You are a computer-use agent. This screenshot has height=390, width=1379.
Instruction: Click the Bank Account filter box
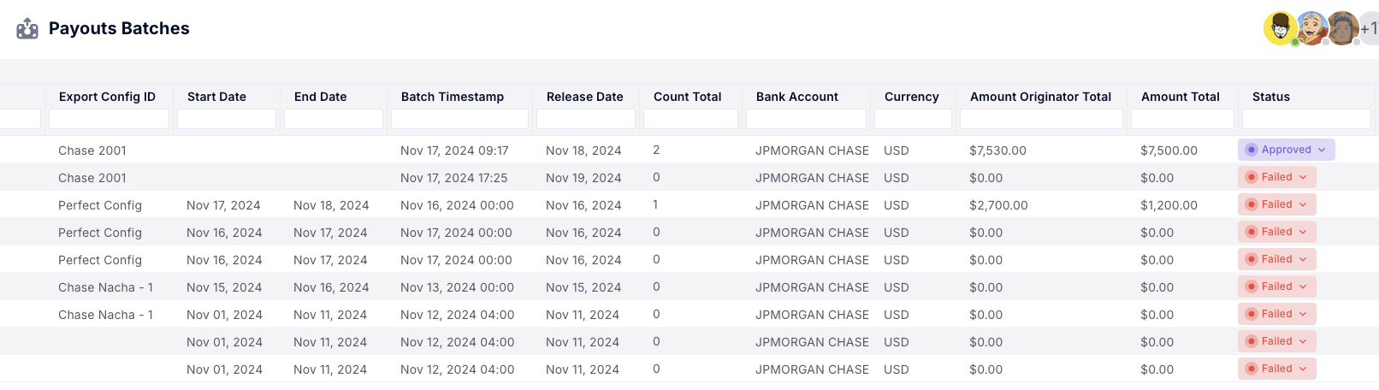pyautogui.click(x=806, y=119)
